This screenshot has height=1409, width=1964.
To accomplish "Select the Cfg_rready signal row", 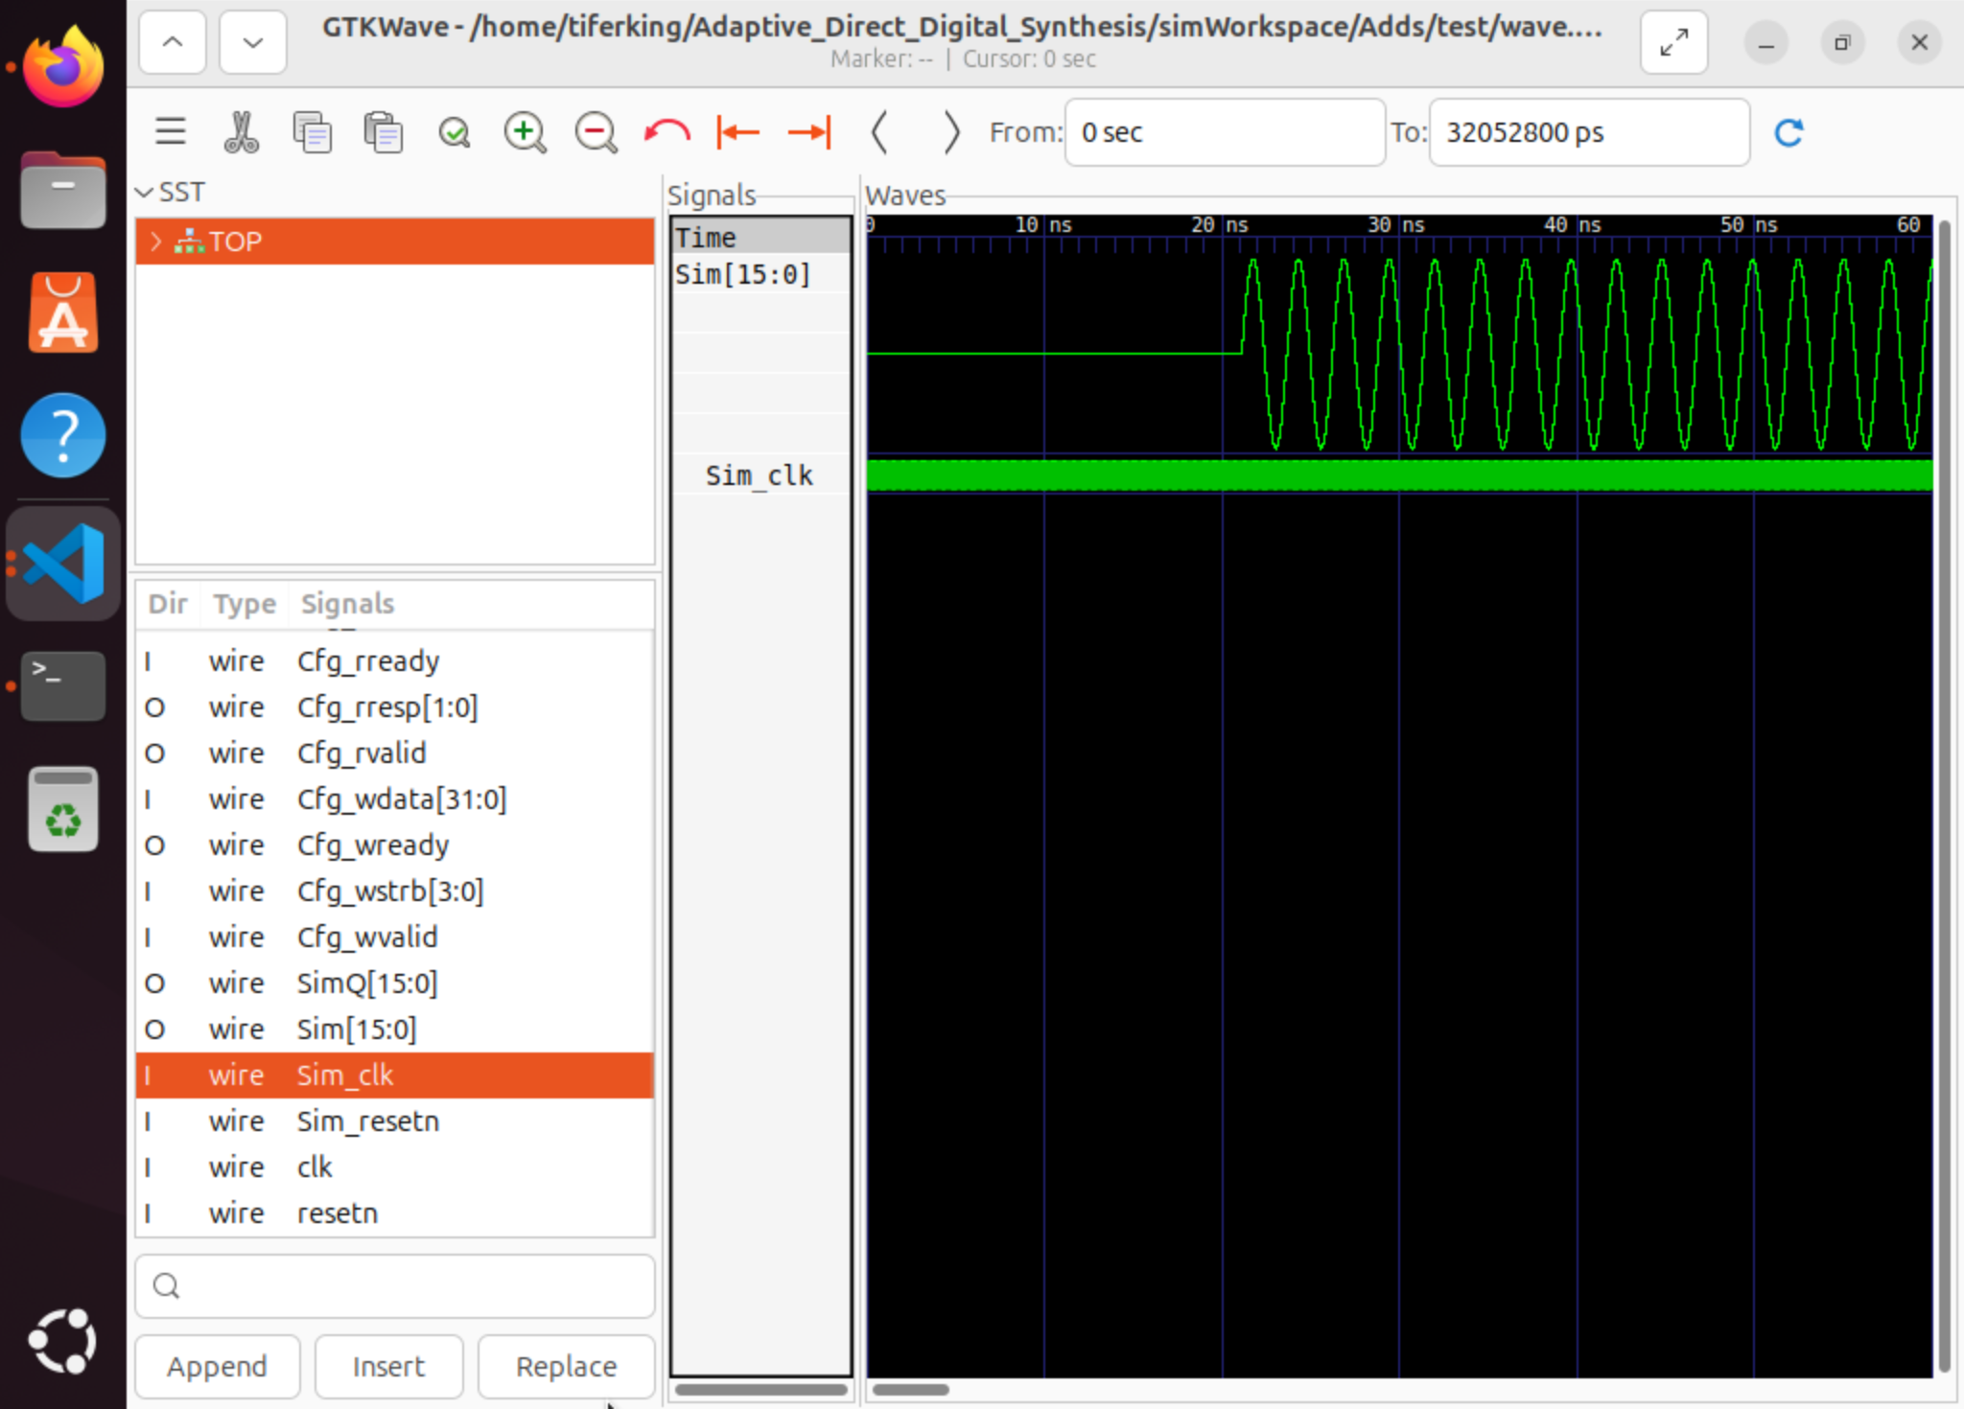I will [x=395, y=661].
